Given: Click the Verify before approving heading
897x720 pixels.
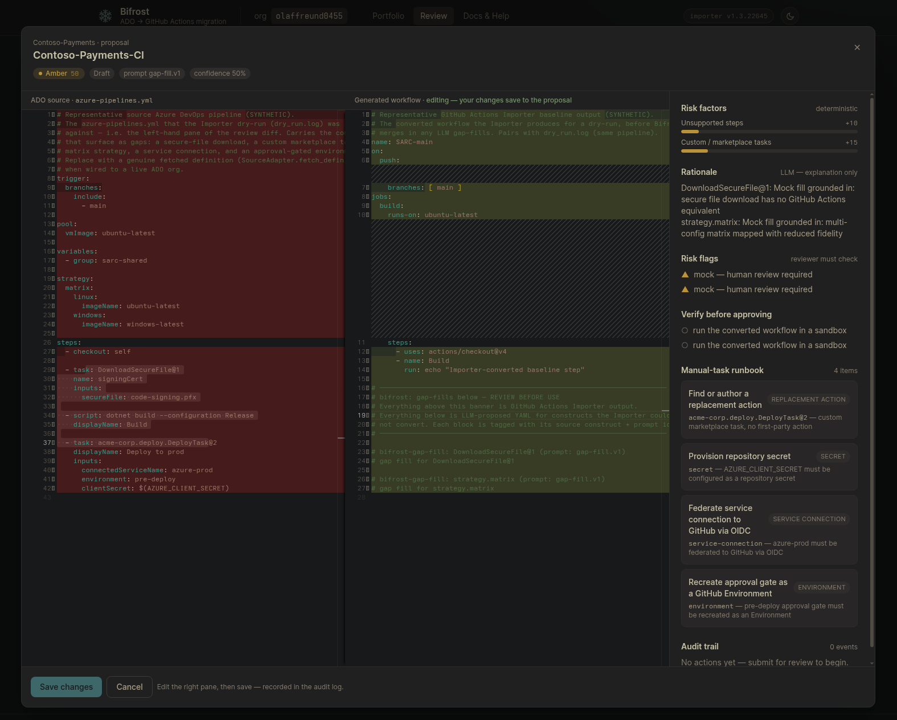Looking at the screenshot, I should coord(726,314).
